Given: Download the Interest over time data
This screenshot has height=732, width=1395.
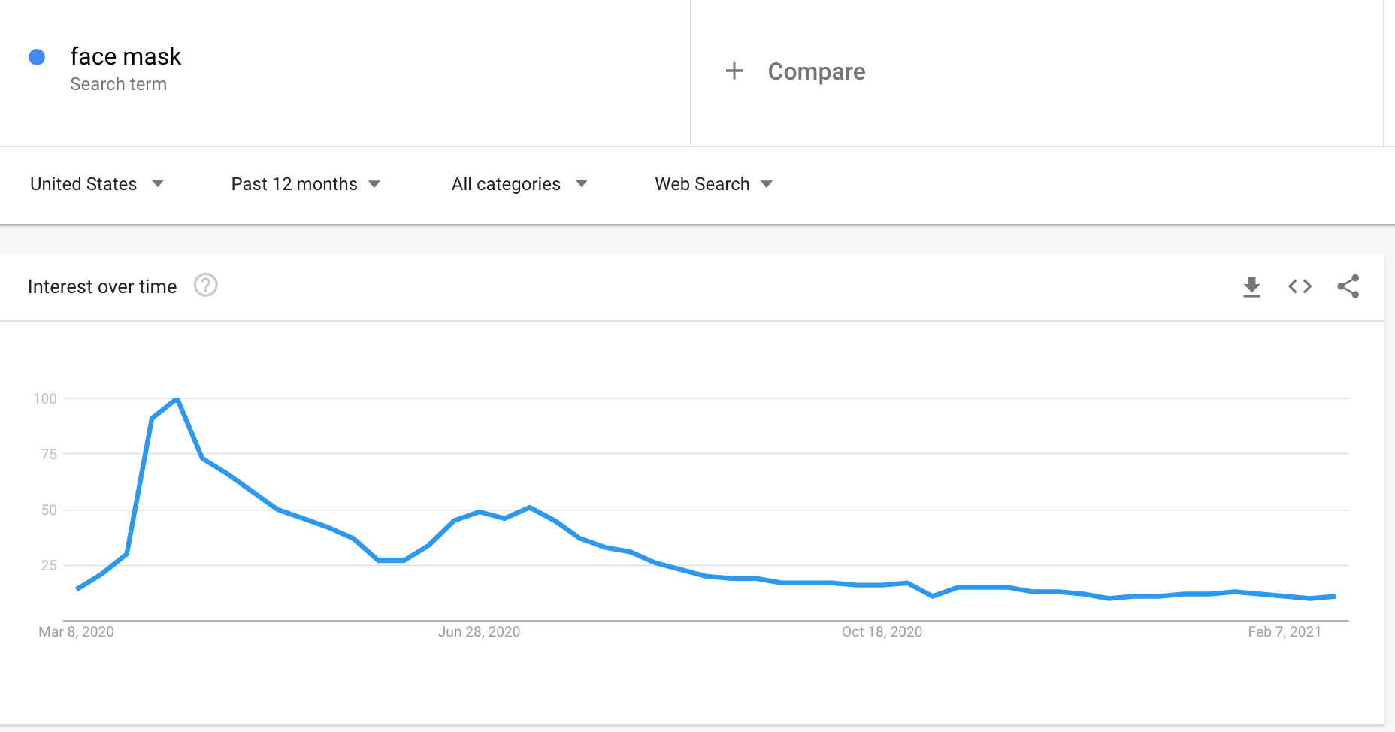Looking at the screenshot, I should pyautogui.click(x=1251, y=286).
